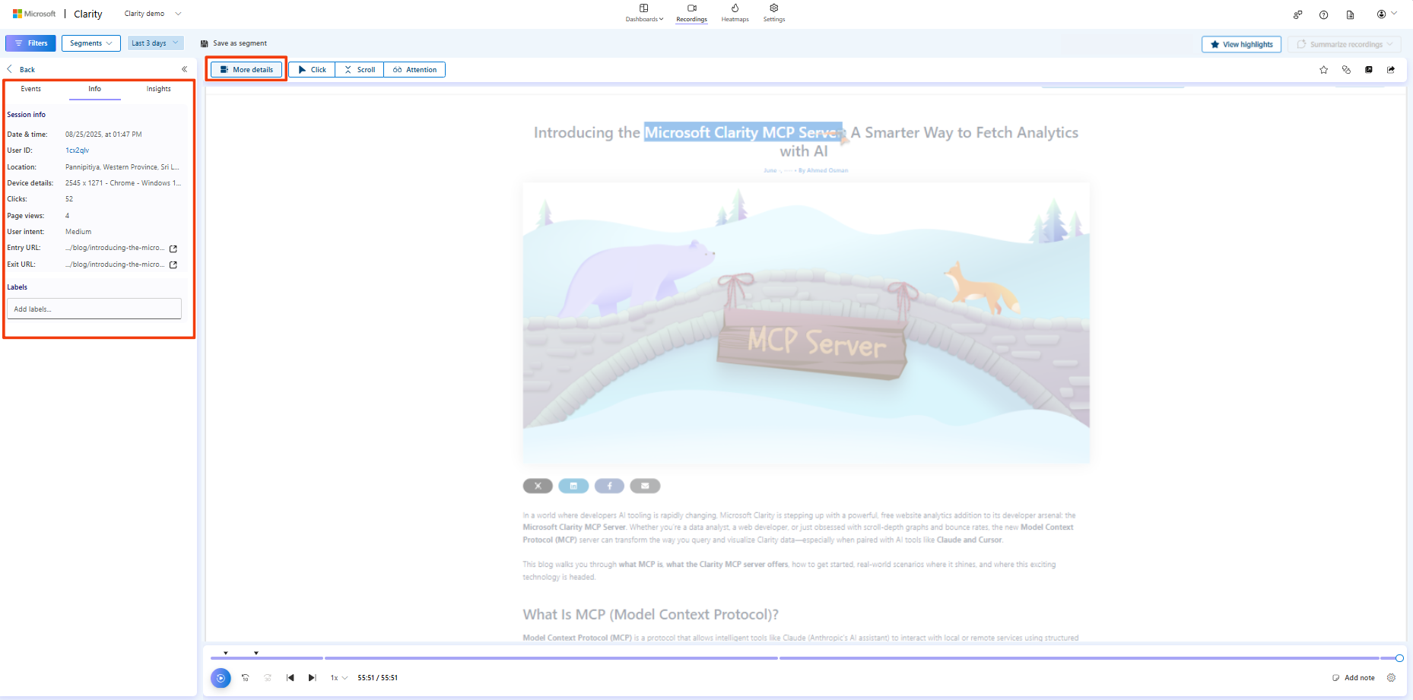Image resolution: width=1413 pixels, height=700 pixels.
Task: Toggle the Scroll heatmap overlay
Action: coord(360,69)
